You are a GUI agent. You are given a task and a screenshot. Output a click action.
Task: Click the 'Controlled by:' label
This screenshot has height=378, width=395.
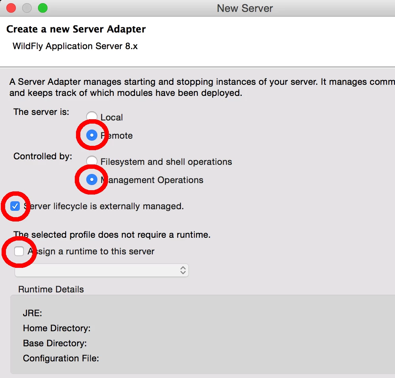click(43, 157)
